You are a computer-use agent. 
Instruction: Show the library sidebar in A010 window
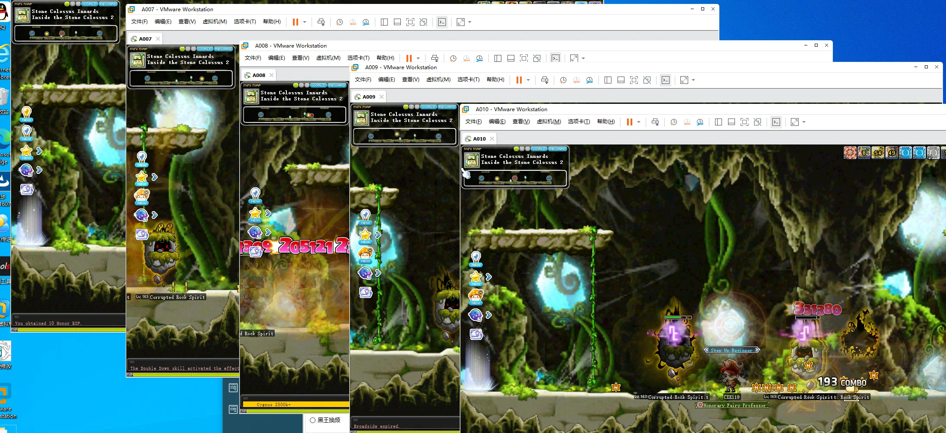click(718, 122)
